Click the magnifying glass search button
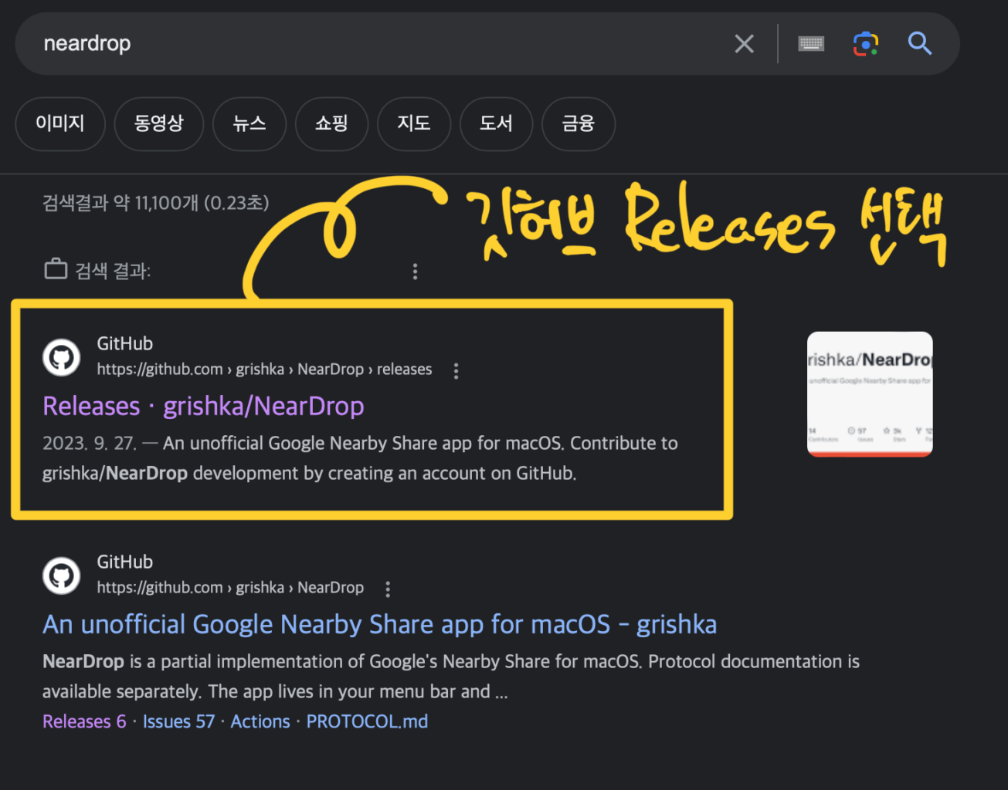Viewport: 1008px width, 790px height. (x=919, y=43)
